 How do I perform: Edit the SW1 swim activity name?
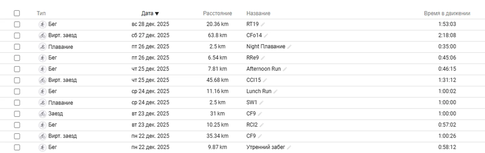pyautogui.click(x=261, y=103)
